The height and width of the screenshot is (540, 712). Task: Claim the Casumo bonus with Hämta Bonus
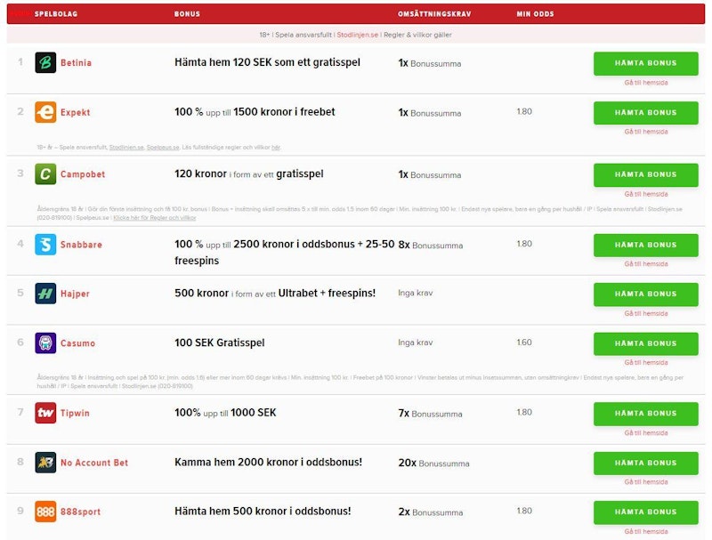click(x=645, y=343)
